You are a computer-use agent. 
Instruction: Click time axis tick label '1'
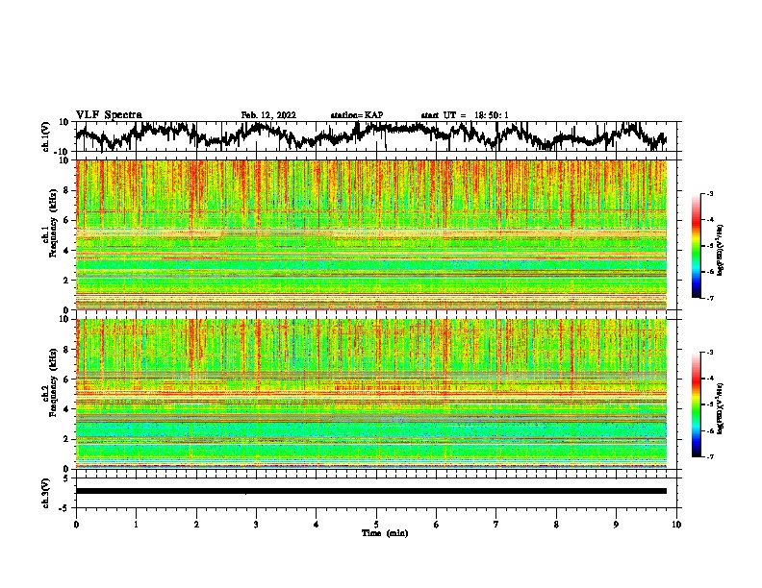136,525
